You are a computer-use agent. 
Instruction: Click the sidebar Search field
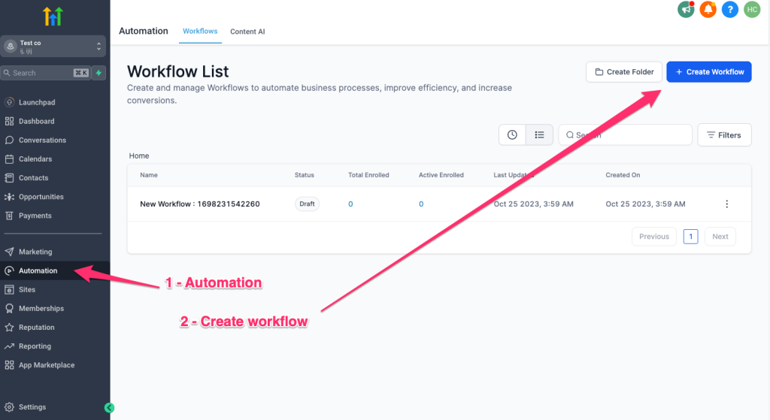(x=46, y=73)
